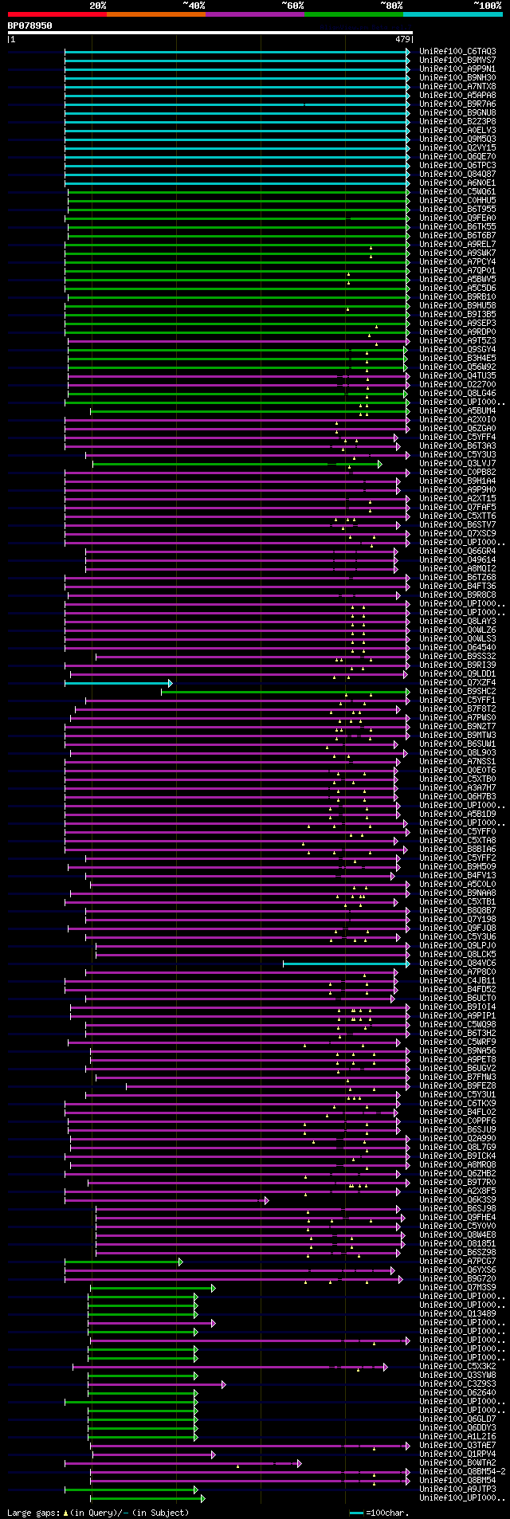This screenshot has width=510, height=1519.
Task: Click hit label UniRef100_A5B1D9
Action: (457, 814)
